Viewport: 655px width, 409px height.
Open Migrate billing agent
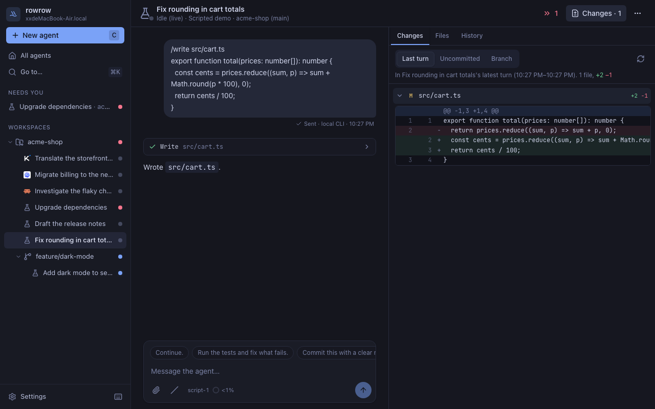point(73,175)
